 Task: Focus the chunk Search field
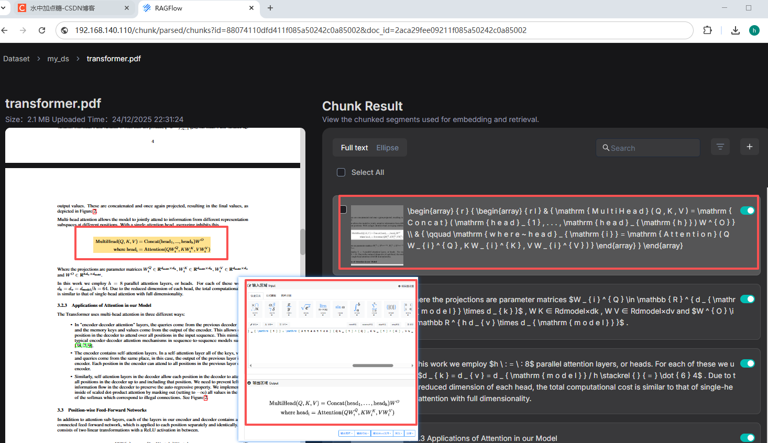tap(648, 148)
